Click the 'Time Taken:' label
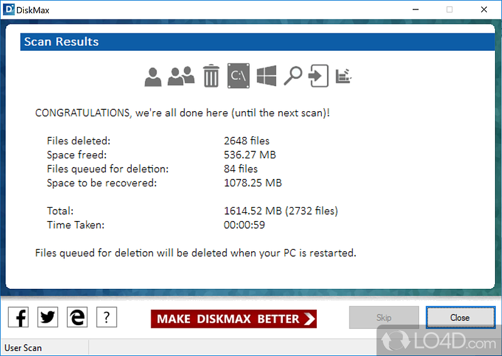Viewport: 502px width, 356px height. coord(75,225)
